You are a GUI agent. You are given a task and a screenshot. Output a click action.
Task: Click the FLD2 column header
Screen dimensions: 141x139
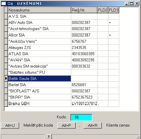pyautogui.click(x=103, y=10)
